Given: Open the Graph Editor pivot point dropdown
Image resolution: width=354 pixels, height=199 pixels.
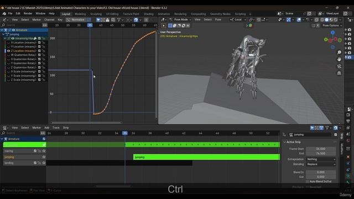Looking at the screenshot, I should click(129, 20).
